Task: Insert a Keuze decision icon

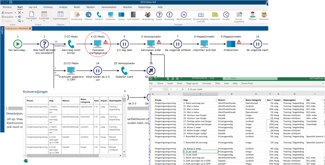Action: click(x=159, y=16)
